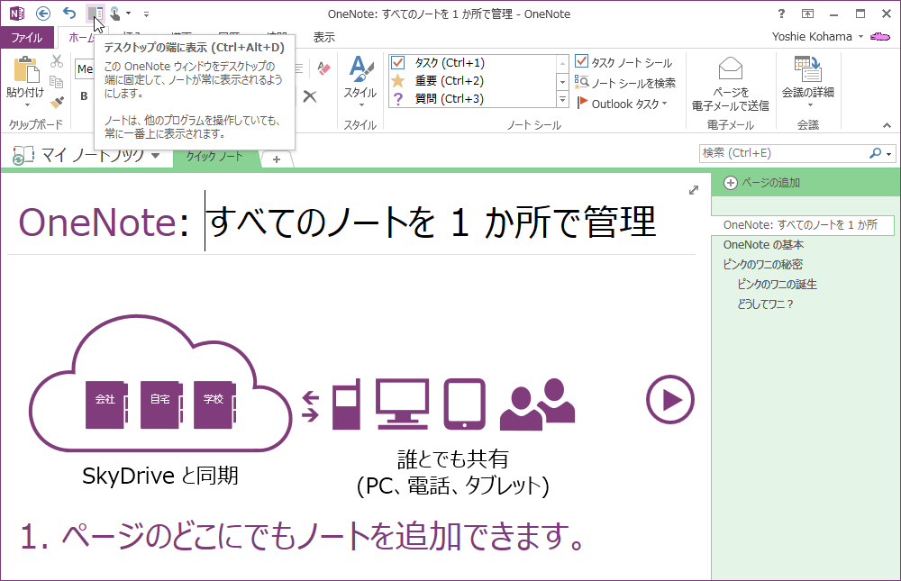The image size is (901, 581).
Task: Click the copy pages icon
Action: pos(56,82)
